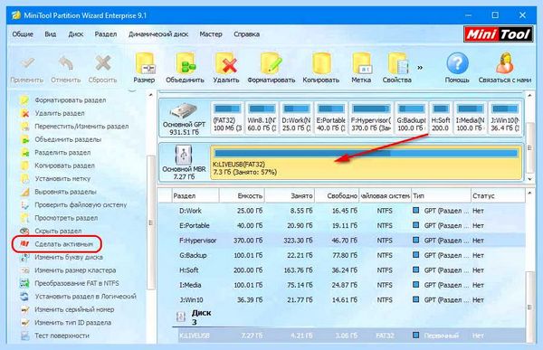
Task: Open the Общие menu
Action: point(23,34)
